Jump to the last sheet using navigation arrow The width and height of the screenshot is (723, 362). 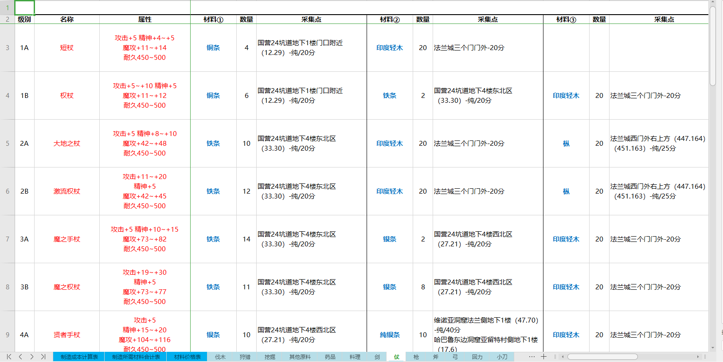point(43,357)
